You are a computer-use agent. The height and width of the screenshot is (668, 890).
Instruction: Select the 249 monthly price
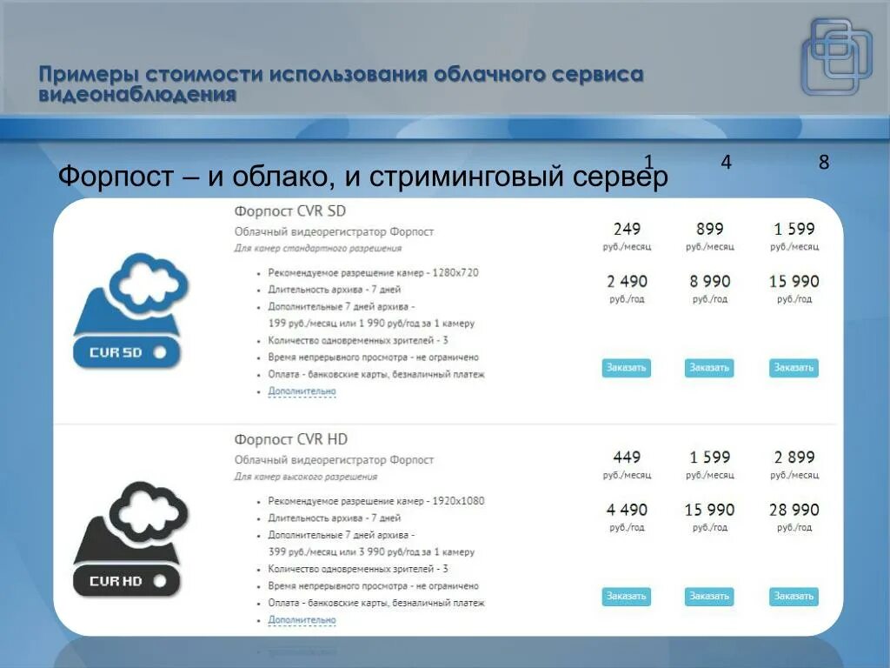point(627,229)
